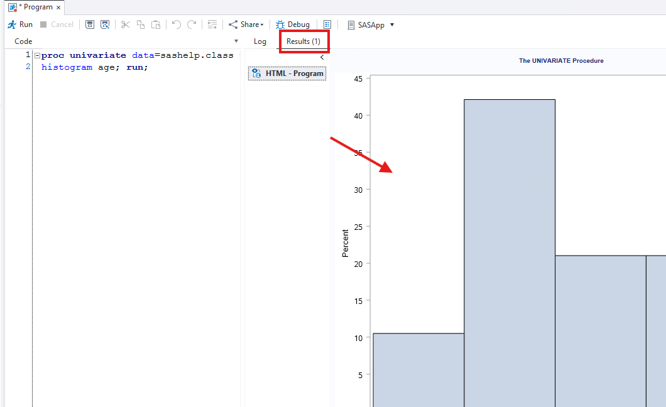
Task: Click the Save program icon
Action: pyautogui.click(x=90, y=24)
